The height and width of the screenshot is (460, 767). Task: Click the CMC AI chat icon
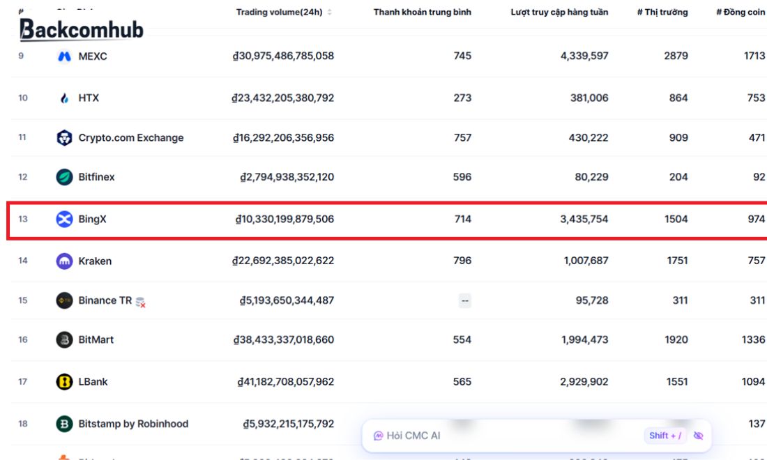click(378, 436)
